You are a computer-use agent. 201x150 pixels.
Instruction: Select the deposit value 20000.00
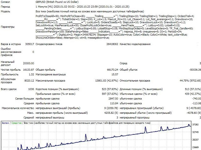(29, 63)
